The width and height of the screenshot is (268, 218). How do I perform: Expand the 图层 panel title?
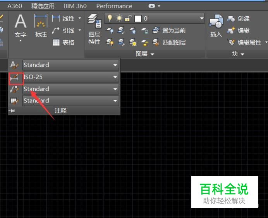tap(145, 54)
